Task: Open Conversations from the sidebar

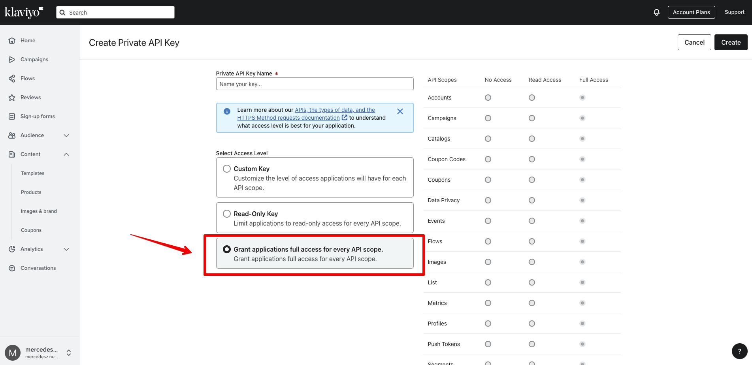Action: 12,268
